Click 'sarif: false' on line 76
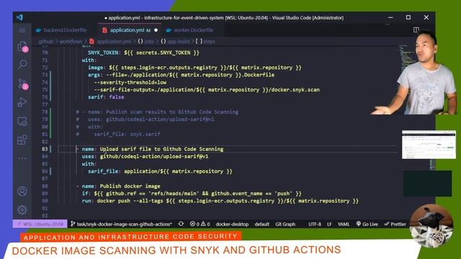This screenshot has height=259, width=461. click(106, 97)
